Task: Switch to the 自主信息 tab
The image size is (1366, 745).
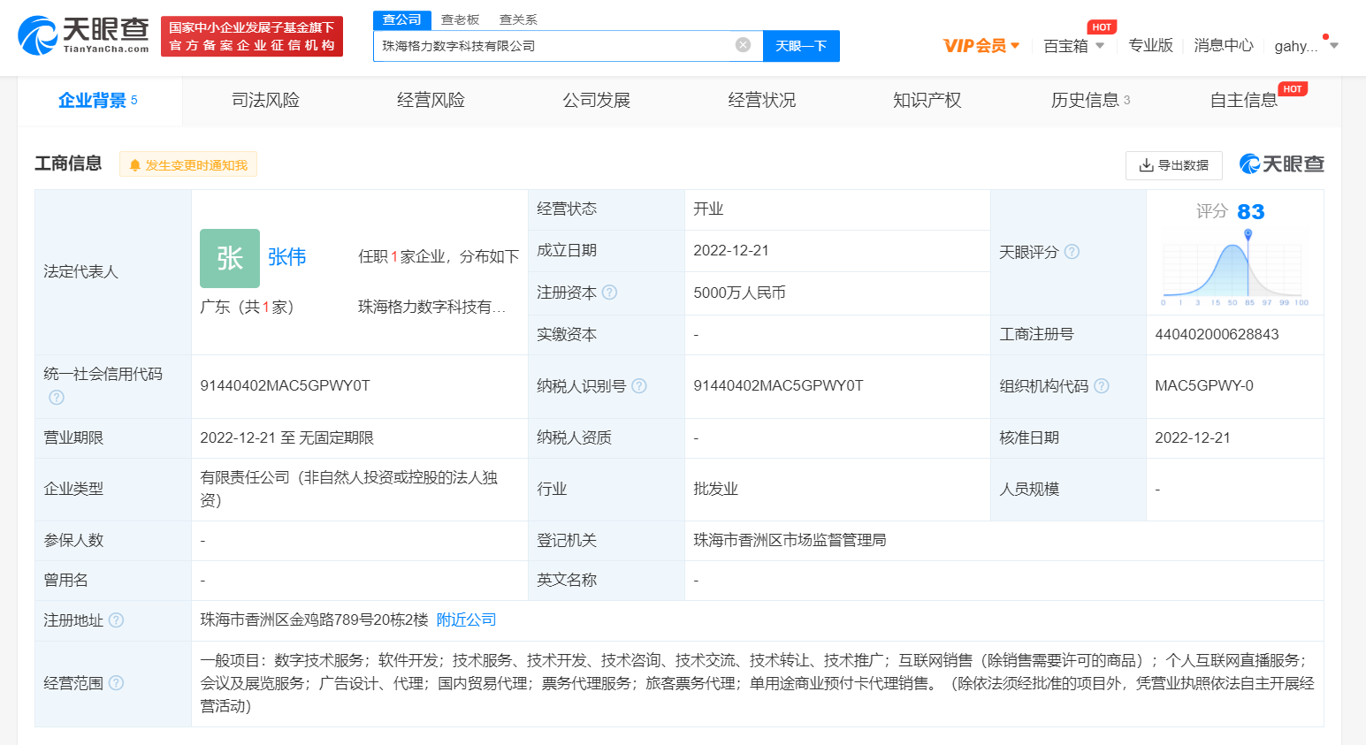Action: [x=1244, y=101]
